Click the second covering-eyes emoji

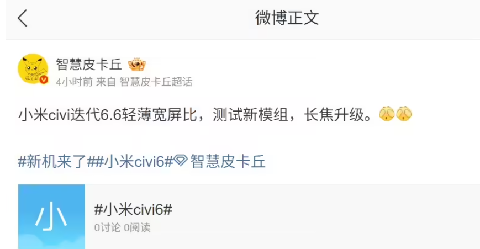point(404,114)
